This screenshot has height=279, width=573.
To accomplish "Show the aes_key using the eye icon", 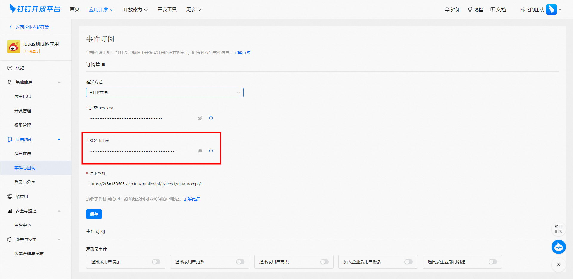I will (x=200, y=118).
